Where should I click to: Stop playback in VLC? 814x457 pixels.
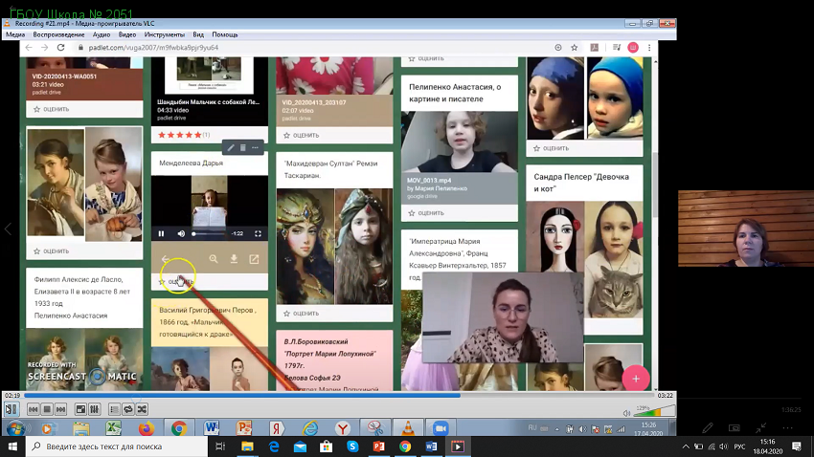pyautogui.click(x=47, y=409)
